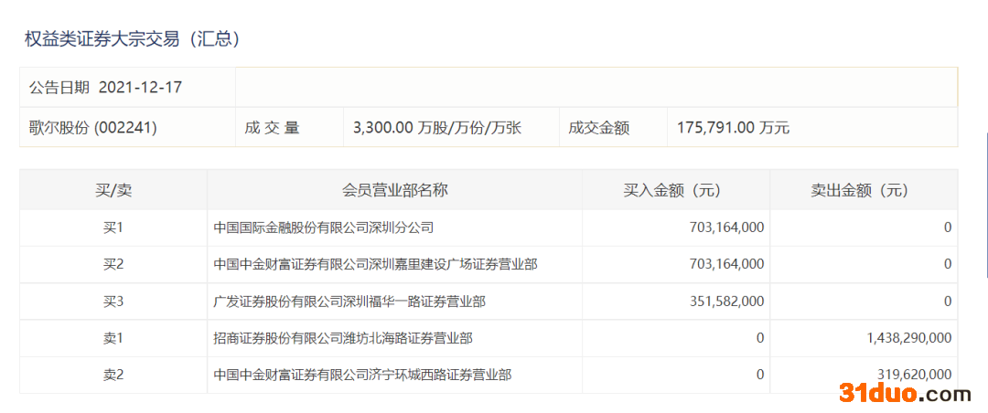Open 广发证券深圳福华一路证券营业部 entry
Viewport: 988px width, 413px height.
click(349, 301)
